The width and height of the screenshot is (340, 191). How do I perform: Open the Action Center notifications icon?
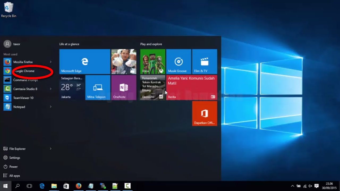coord(316,186)
